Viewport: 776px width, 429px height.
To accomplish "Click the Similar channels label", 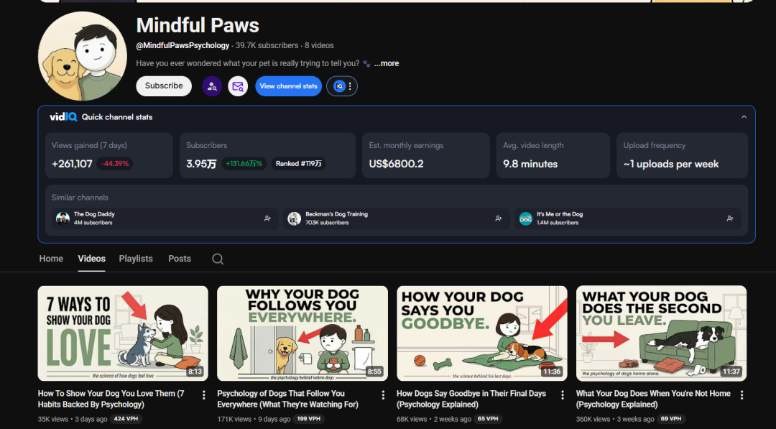I will [80, 198].
